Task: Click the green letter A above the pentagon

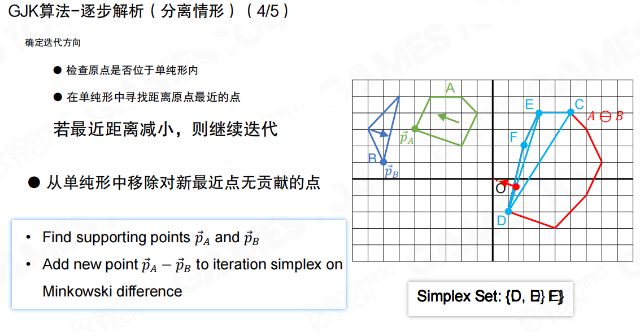Action: [x=450, y=88]
